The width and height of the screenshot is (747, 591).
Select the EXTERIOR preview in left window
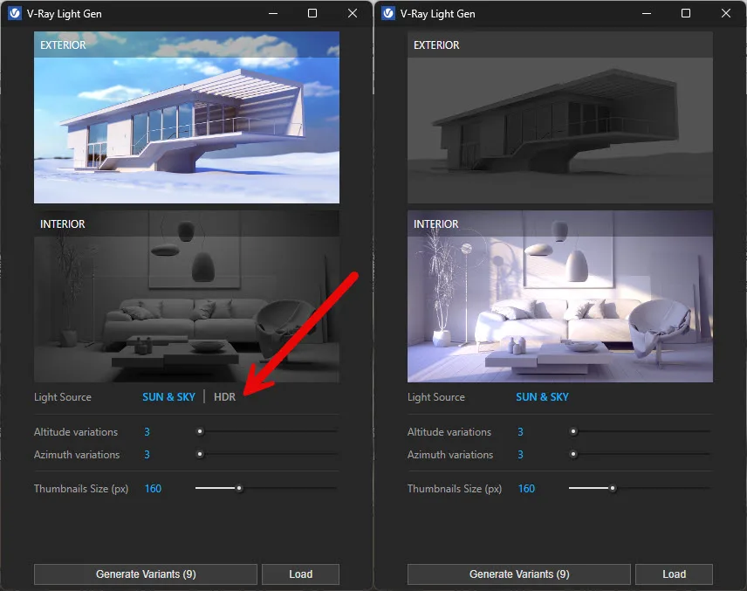pyautogui.click(x=186, y=118)
